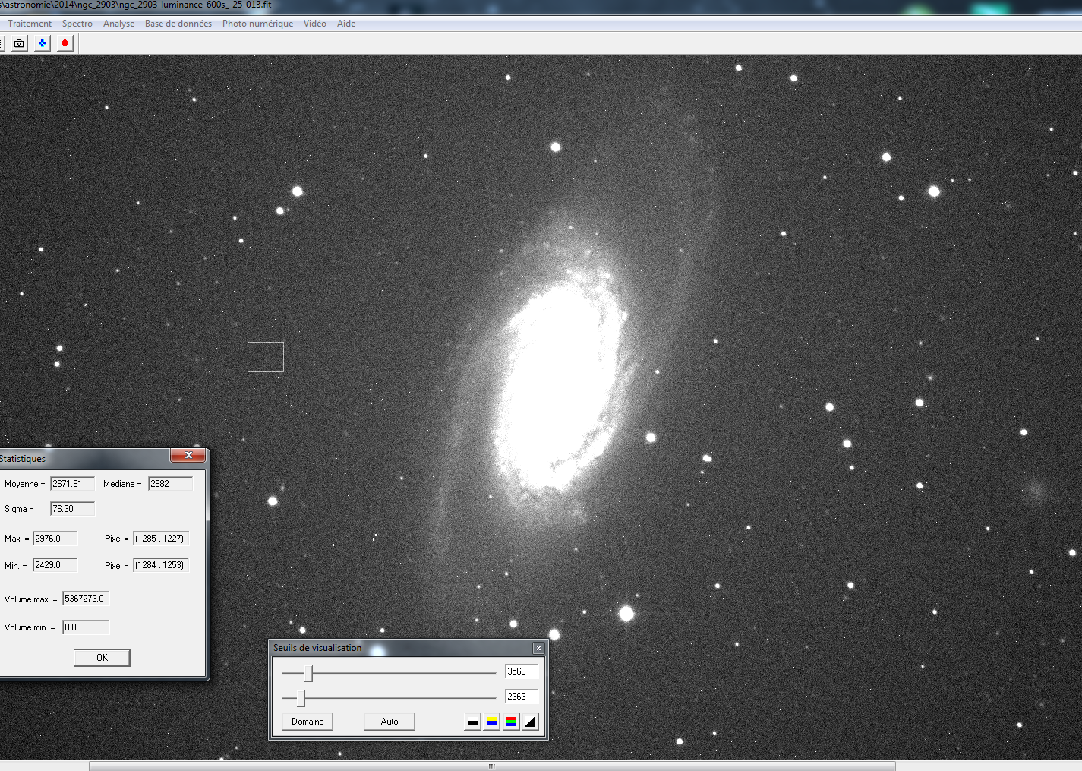Select the yellow-blue false color display icon
1082x771 pixels.
tap(492, 721)
